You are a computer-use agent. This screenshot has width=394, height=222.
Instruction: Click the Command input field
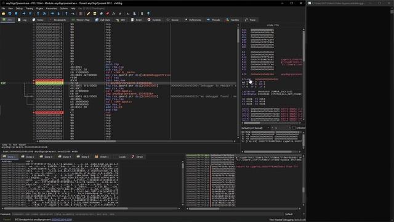coord(148,214)
